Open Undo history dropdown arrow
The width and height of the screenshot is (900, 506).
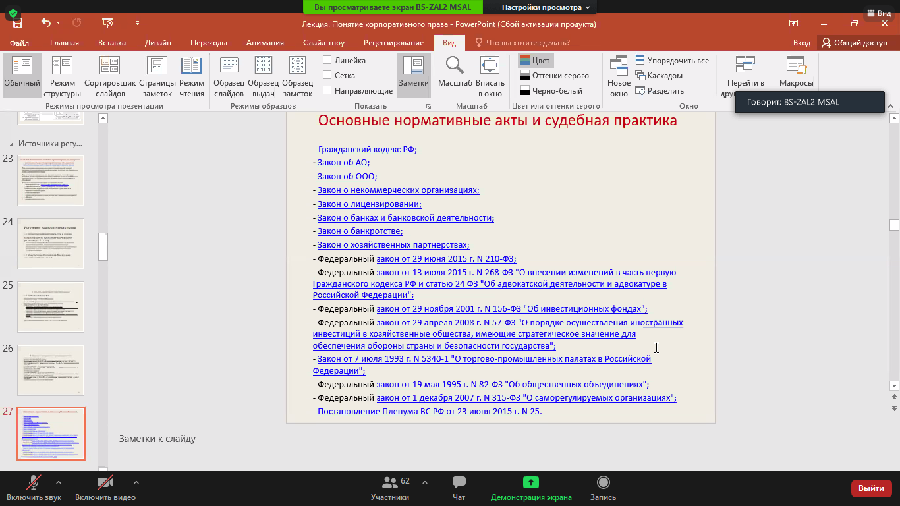pos(59,23)
